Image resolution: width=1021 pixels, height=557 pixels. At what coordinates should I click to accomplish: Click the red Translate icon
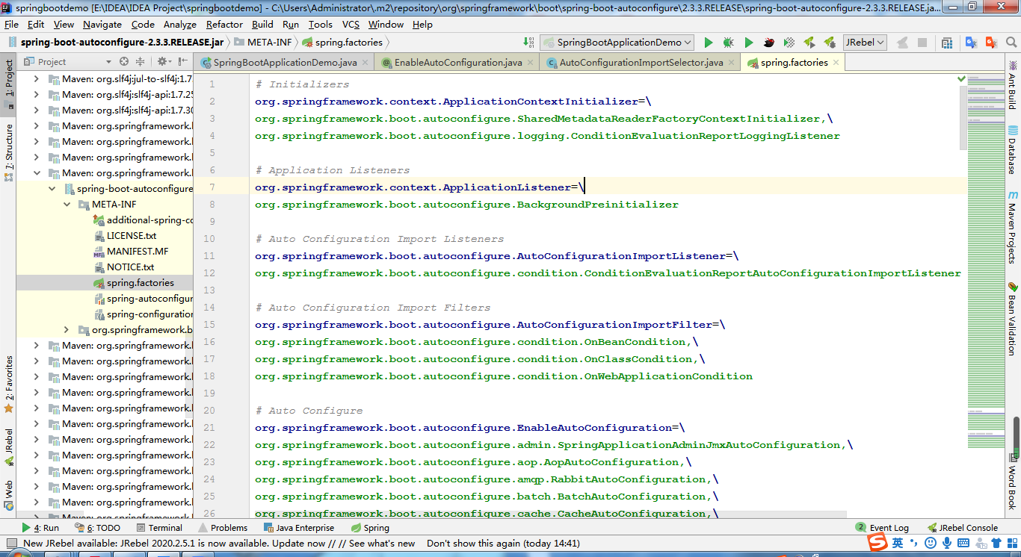tap(990, 43)
